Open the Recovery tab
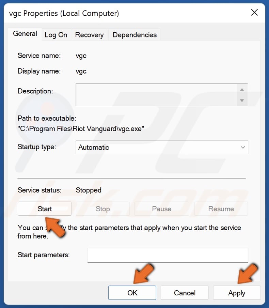Screen dimensions: 269x308 tap(89, 34)
